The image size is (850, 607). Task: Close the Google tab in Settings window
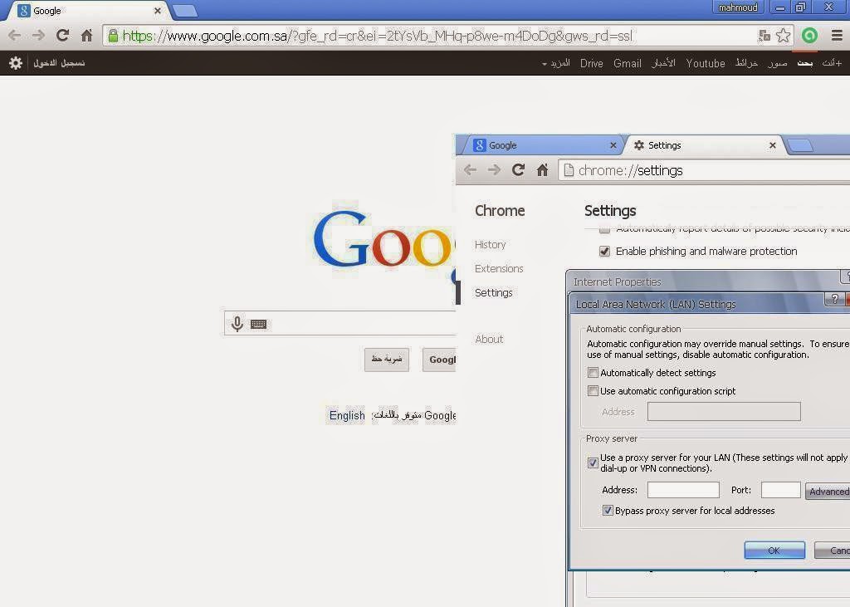point(613,145)
